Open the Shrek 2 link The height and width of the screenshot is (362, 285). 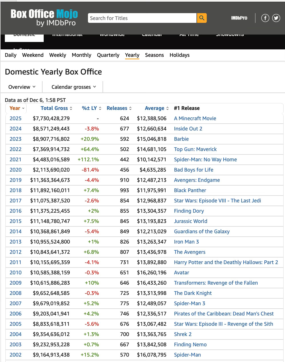pyautogui.click(x=183, y=334)
